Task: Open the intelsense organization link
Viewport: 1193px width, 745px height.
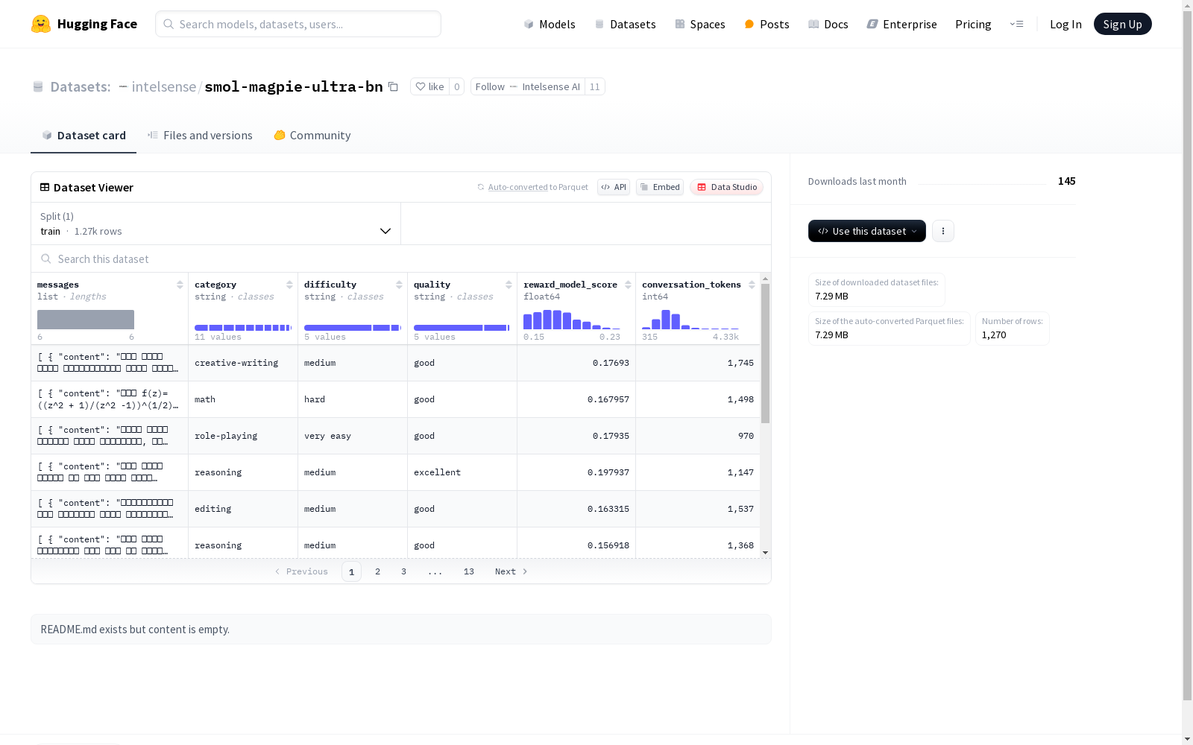Action: coord(163,86)
